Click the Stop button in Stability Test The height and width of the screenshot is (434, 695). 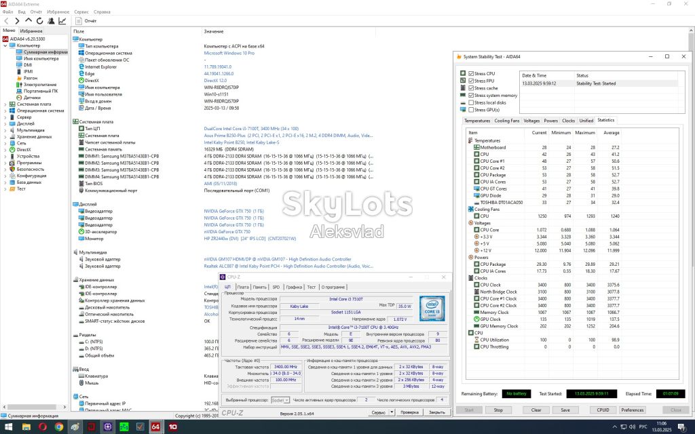click(x=498, y=410)
